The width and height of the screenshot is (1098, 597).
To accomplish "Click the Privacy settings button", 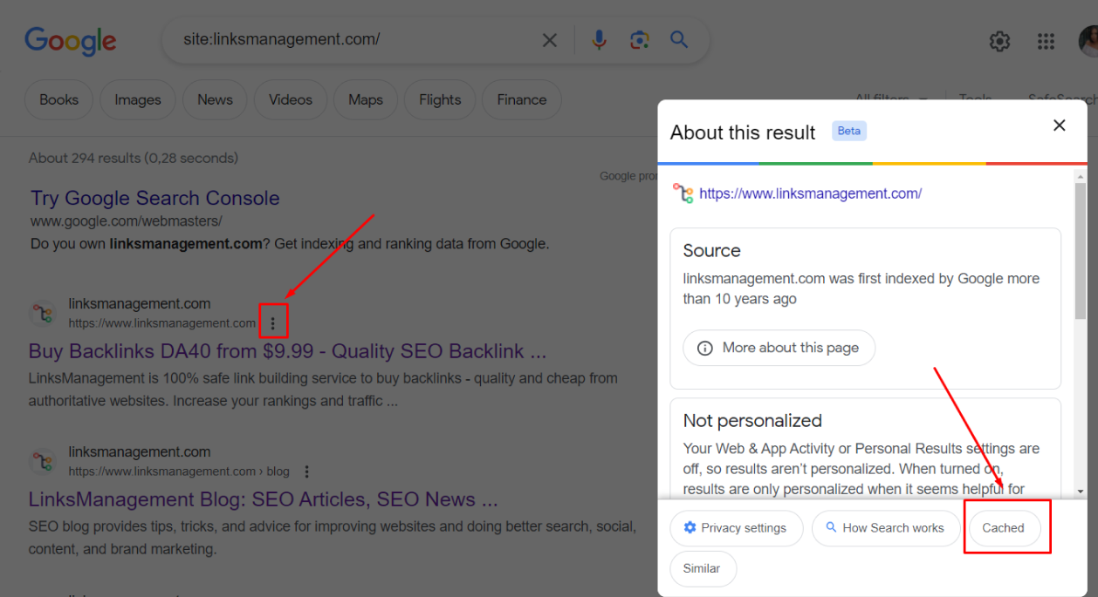I will (736, 528).
